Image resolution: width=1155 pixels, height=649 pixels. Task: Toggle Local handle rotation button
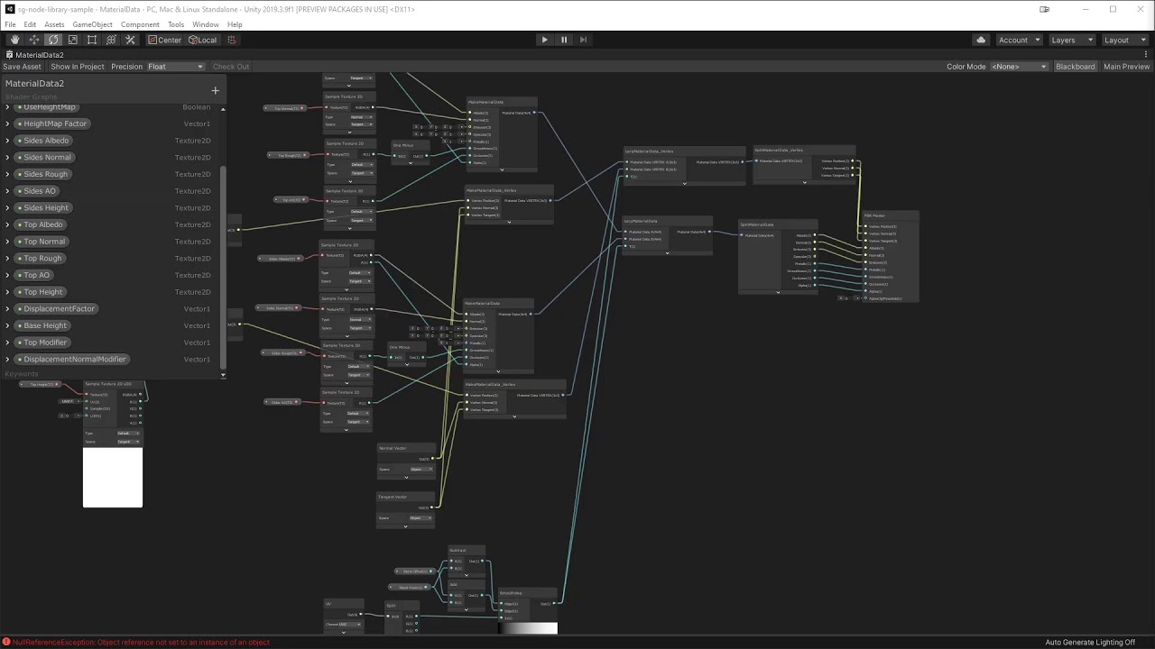point(203,40)
